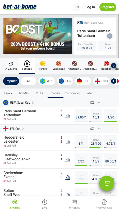Viewport: 119px width, 212px height.
Task: Open statistics icon for Huddersfield vs Leicester
Action: [x=68, y=142]
